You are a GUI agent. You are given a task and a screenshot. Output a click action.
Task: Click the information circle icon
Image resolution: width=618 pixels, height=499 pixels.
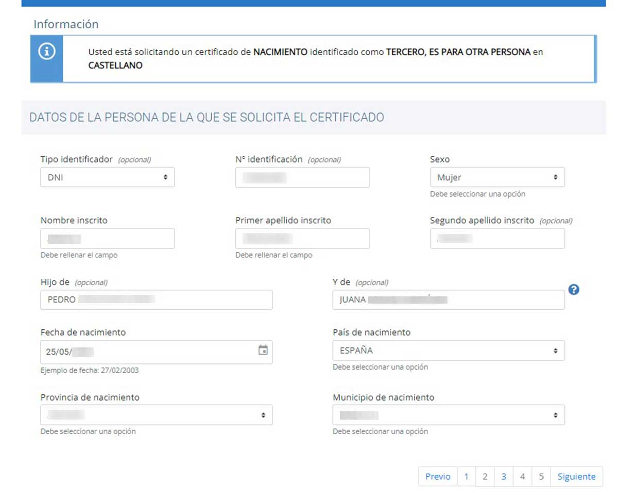[47, 52]
